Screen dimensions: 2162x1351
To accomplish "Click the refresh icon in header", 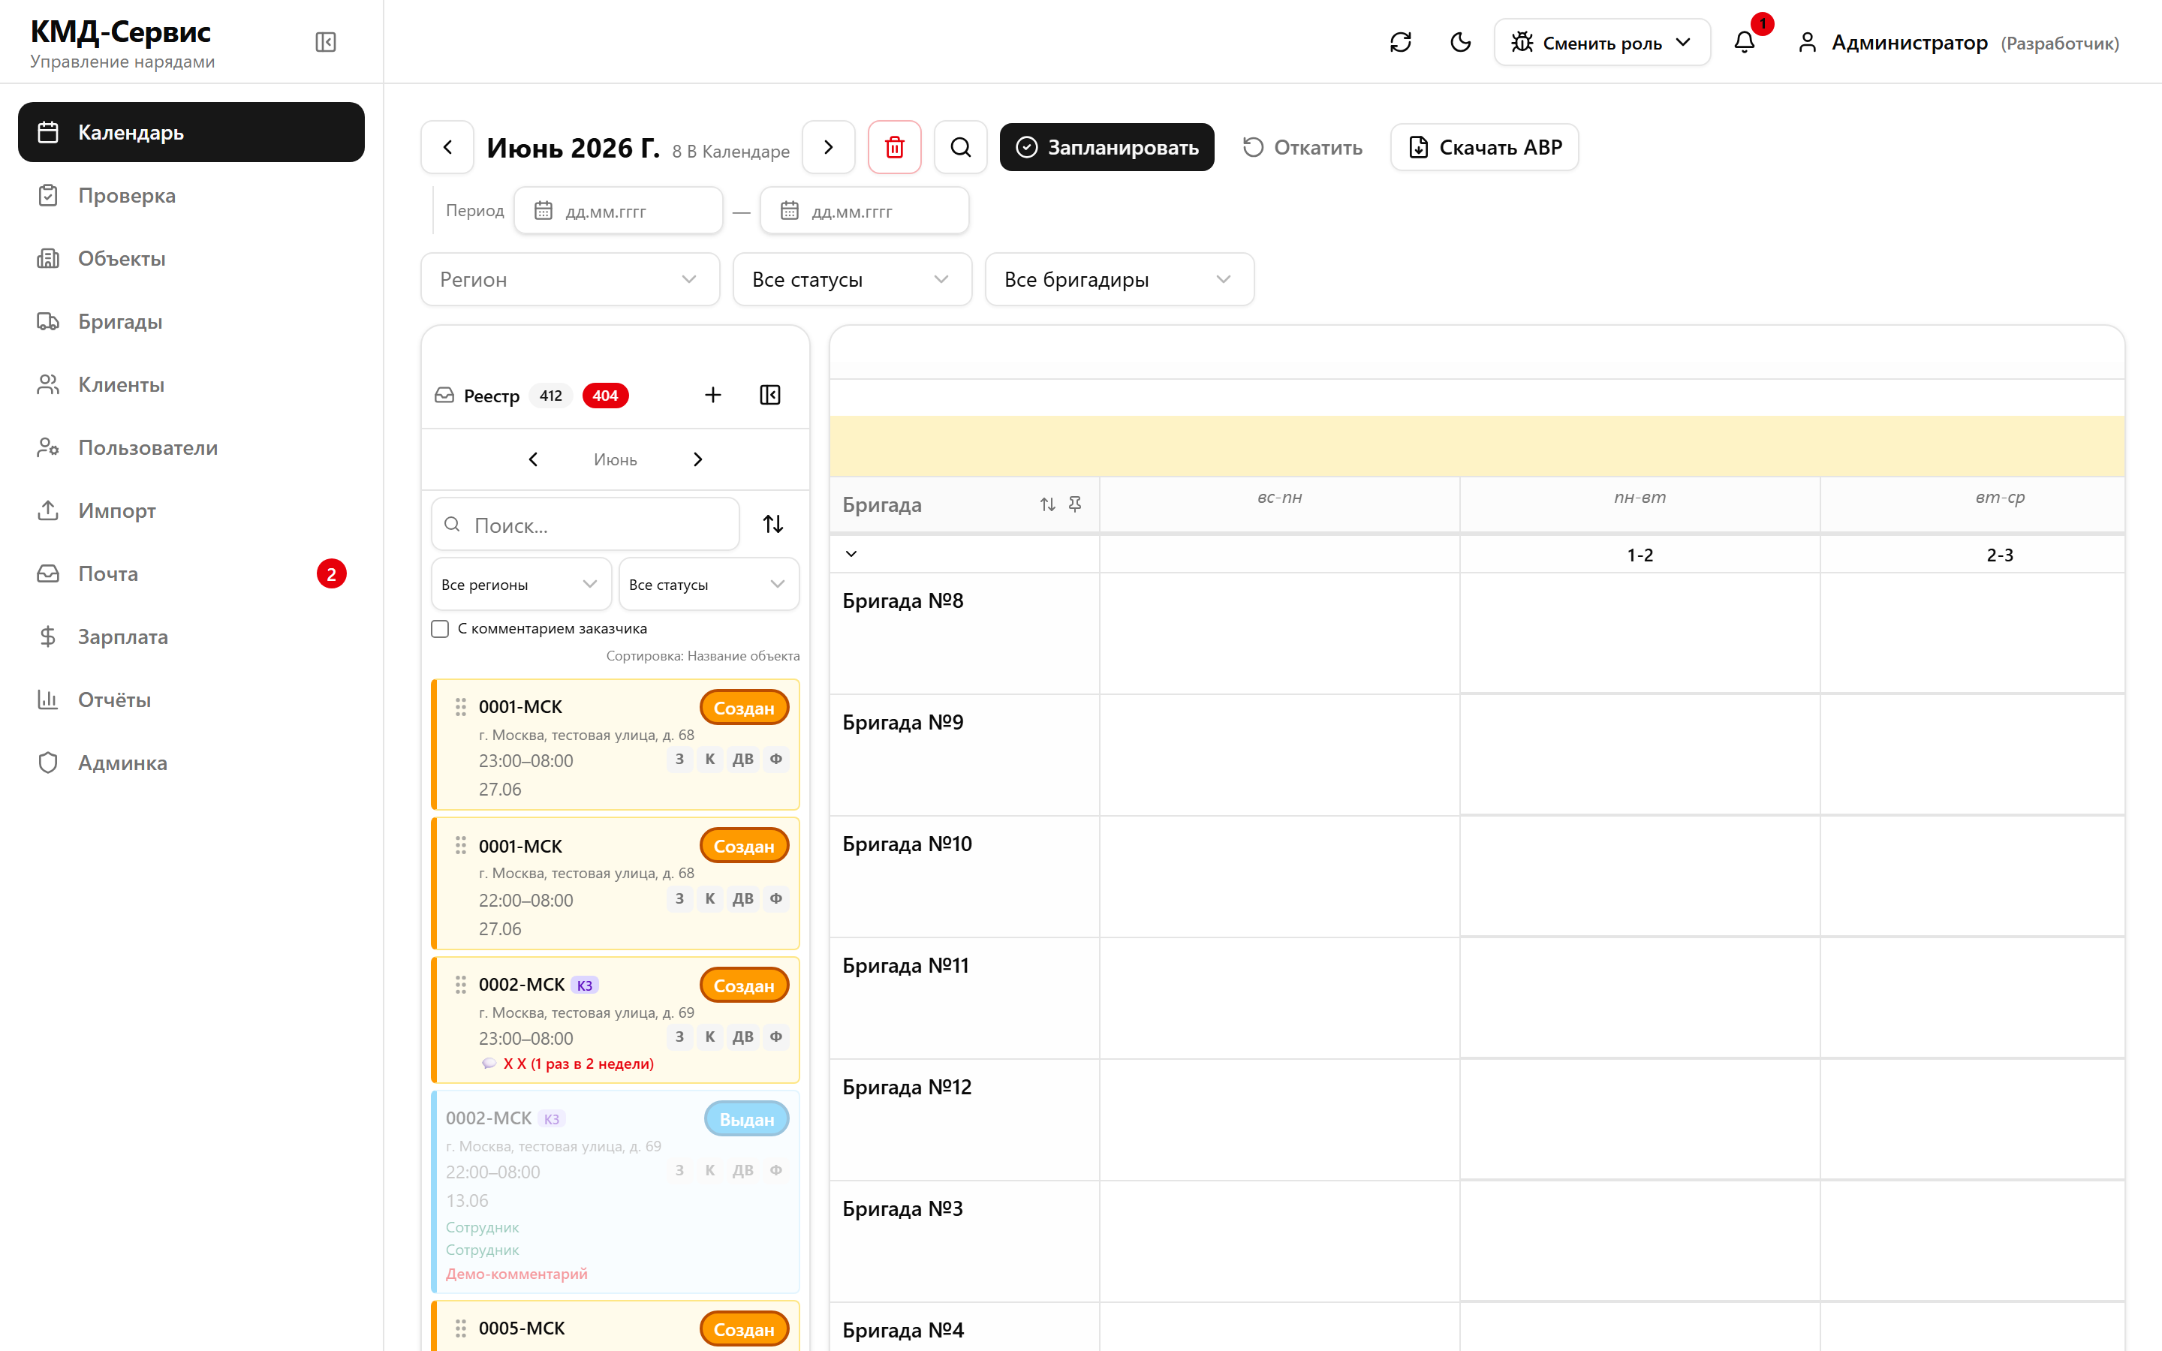I will tap(1400, 42).
